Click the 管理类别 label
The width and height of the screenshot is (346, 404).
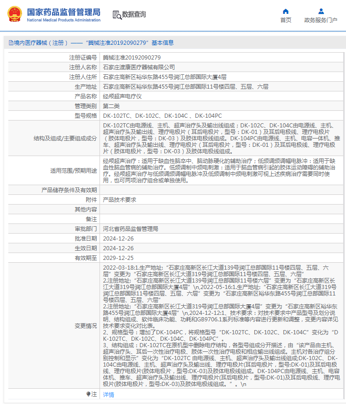(x=86, y=106)
